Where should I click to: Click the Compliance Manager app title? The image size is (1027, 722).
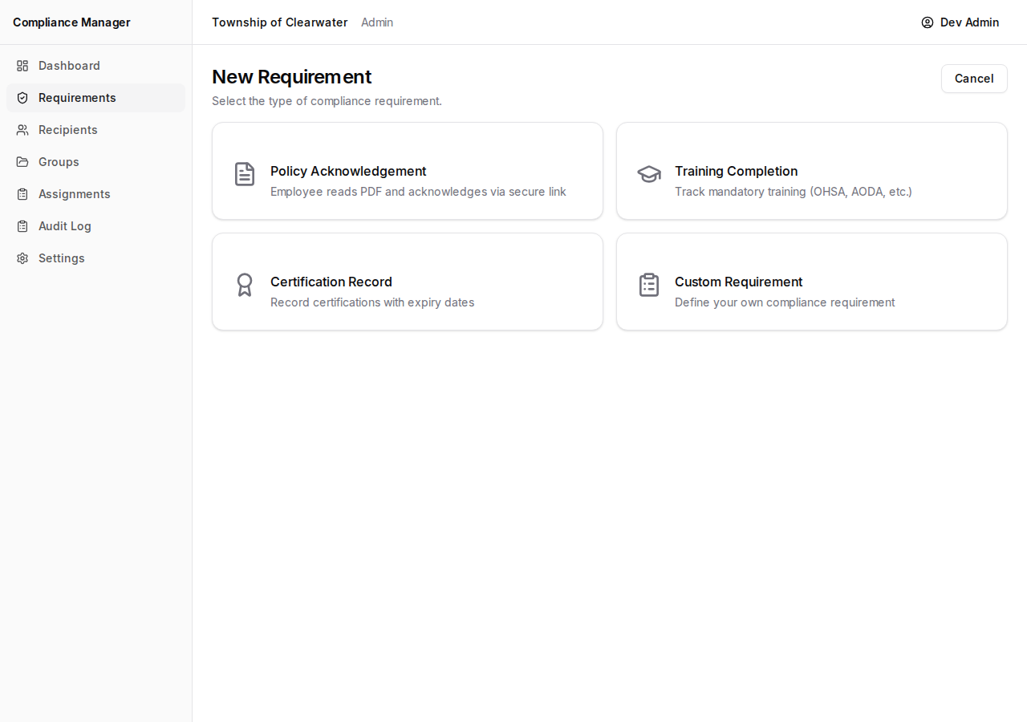pyautogui.click(x=71, y=22)
